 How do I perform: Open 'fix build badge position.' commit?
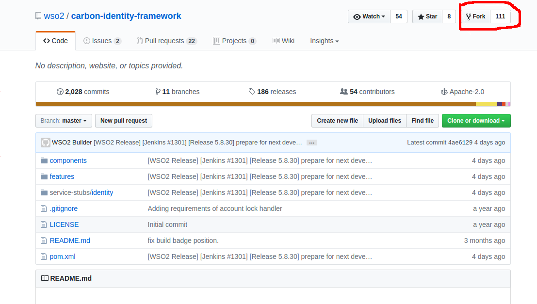(x=183, y=240)
